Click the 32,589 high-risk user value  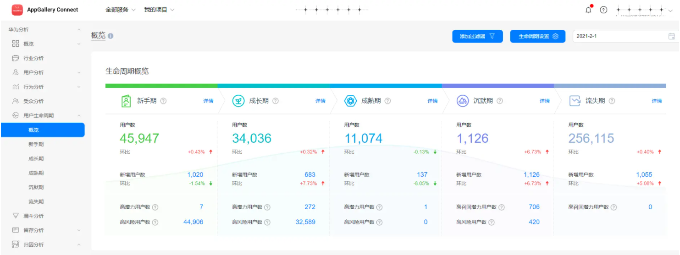[x=305, y=222]
